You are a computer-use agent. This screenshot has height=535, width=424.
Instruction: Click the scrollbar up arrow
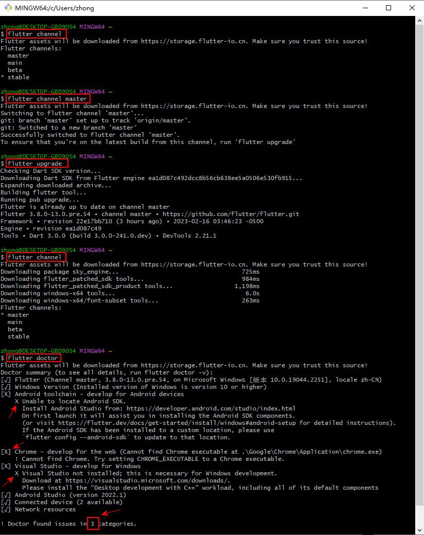[x=419, y=21]
